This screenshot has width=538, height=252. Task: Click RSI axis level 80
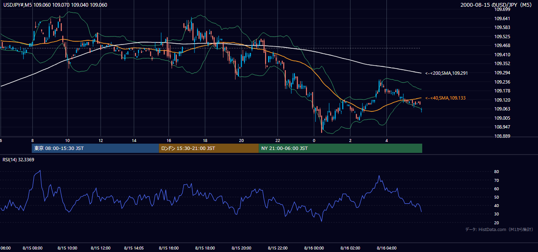pyautogui.click(x=497, y=172)
